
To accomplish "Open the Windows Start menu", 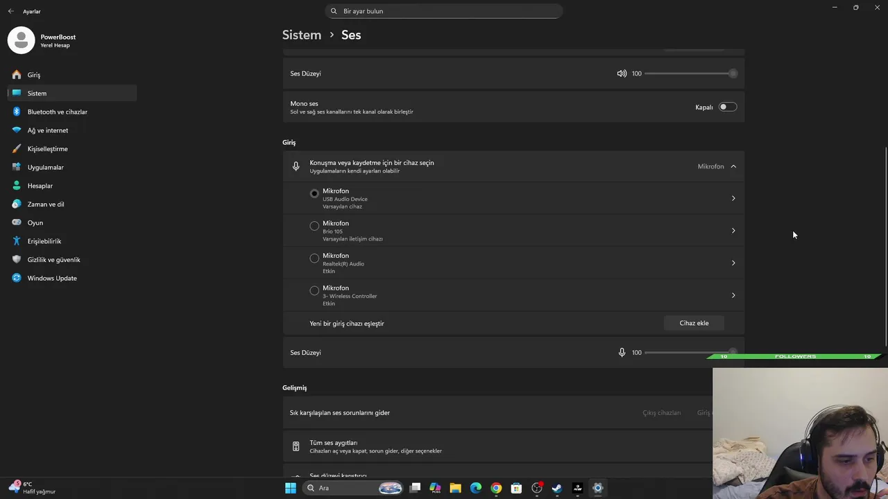I will tap(291, 488).
